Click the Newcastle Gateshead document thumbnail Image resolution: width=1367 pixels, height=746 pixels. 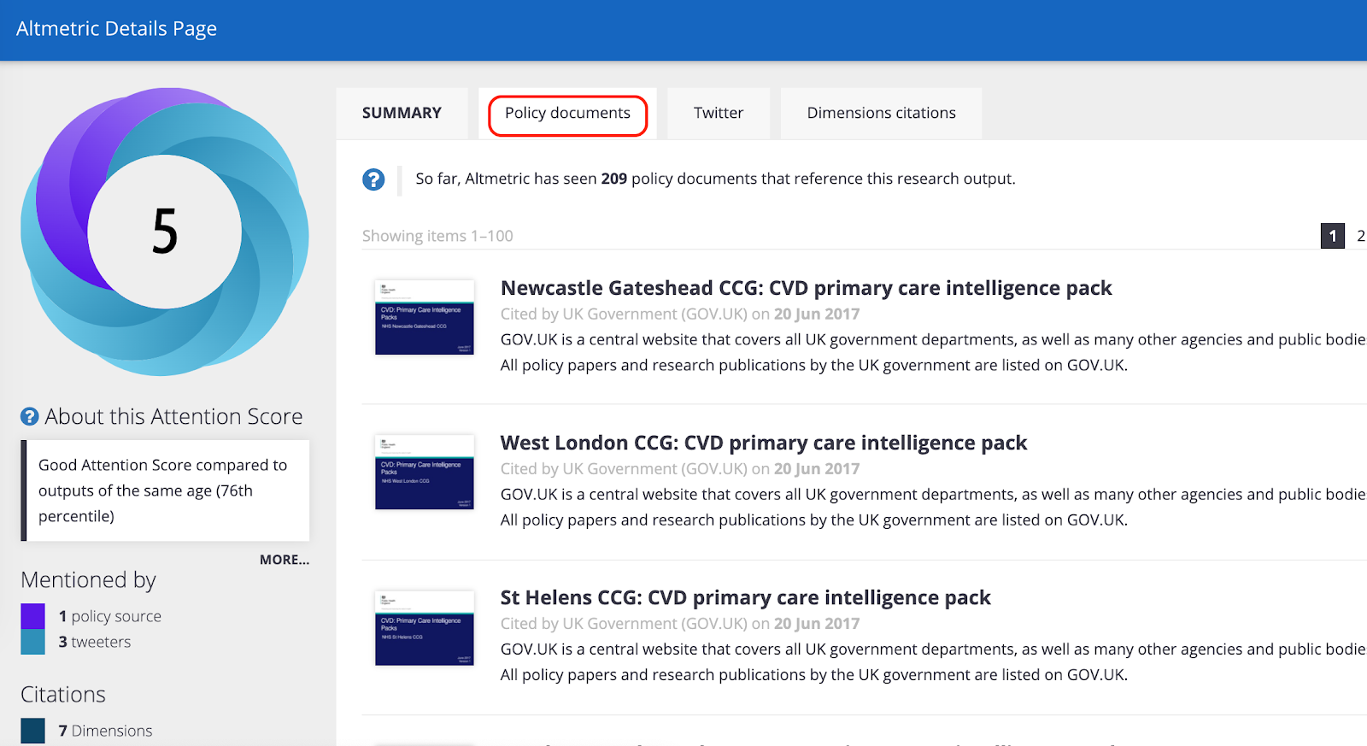(x=425, y=317)
